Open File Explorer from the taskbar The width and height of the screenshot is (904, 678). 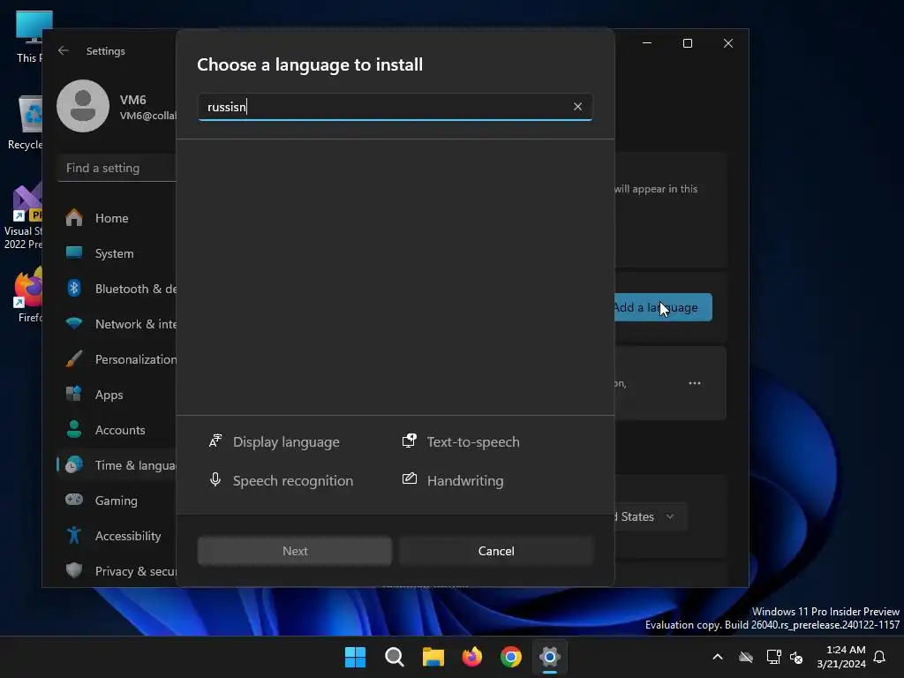pos(433,657)
